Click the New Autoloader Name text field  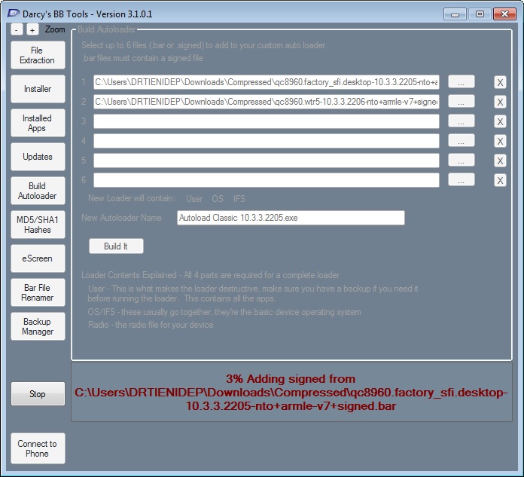pos(291,218)
